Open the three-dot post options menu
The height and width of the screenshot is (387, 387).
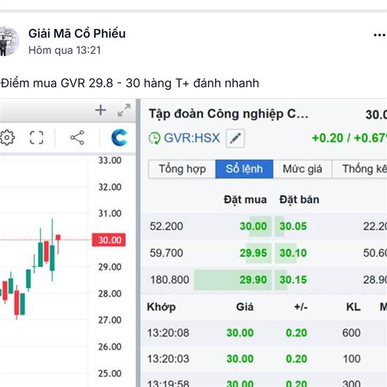click(x=380, y=35)
